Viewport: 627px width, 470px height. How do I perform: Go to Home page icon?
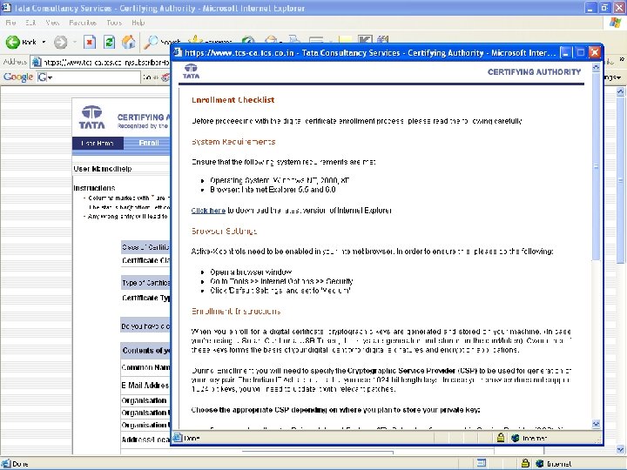(x=129, y=42)
